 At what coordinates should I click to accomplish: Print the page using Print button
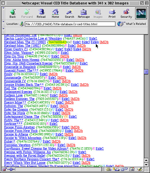coord(112,14)
